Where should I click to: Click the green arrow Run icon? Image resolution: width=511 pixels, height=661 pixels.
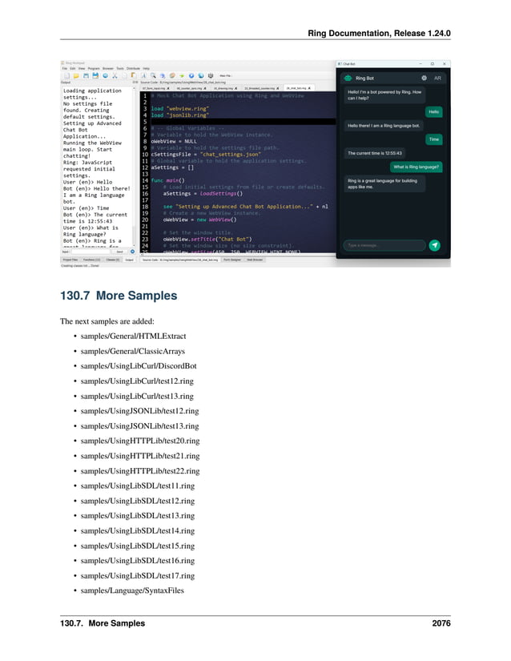[182, 75]
